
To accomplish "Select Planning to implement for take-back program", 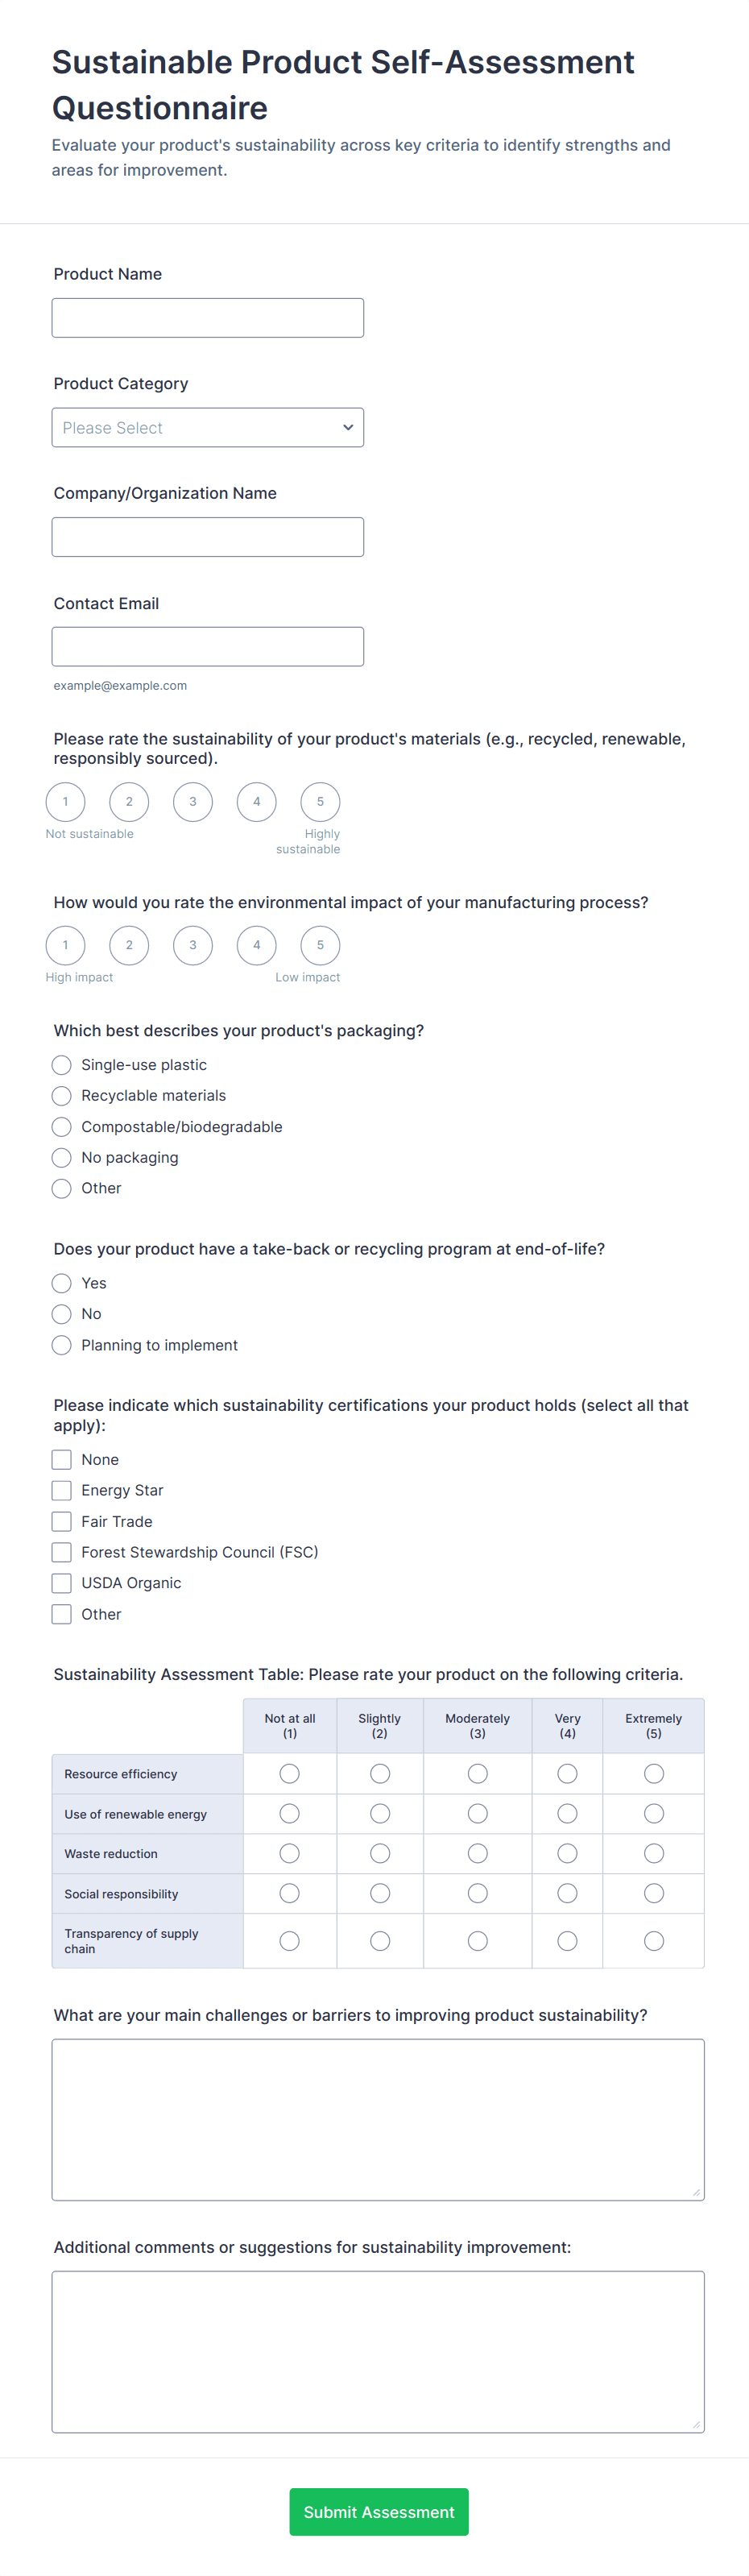I will pos(62,1345).
